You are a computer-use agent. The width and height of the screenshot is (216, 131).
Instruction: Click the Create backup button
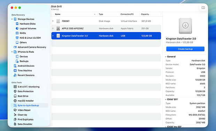(x=185, y=49)
